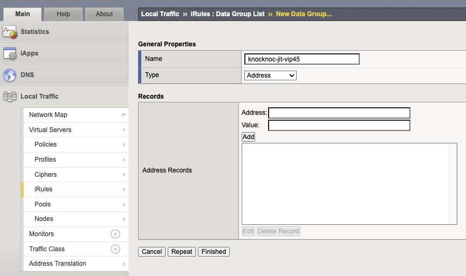466x276 pixels.
Task: Click the Statistics chart icon
Action: click(x=10, y=32)
